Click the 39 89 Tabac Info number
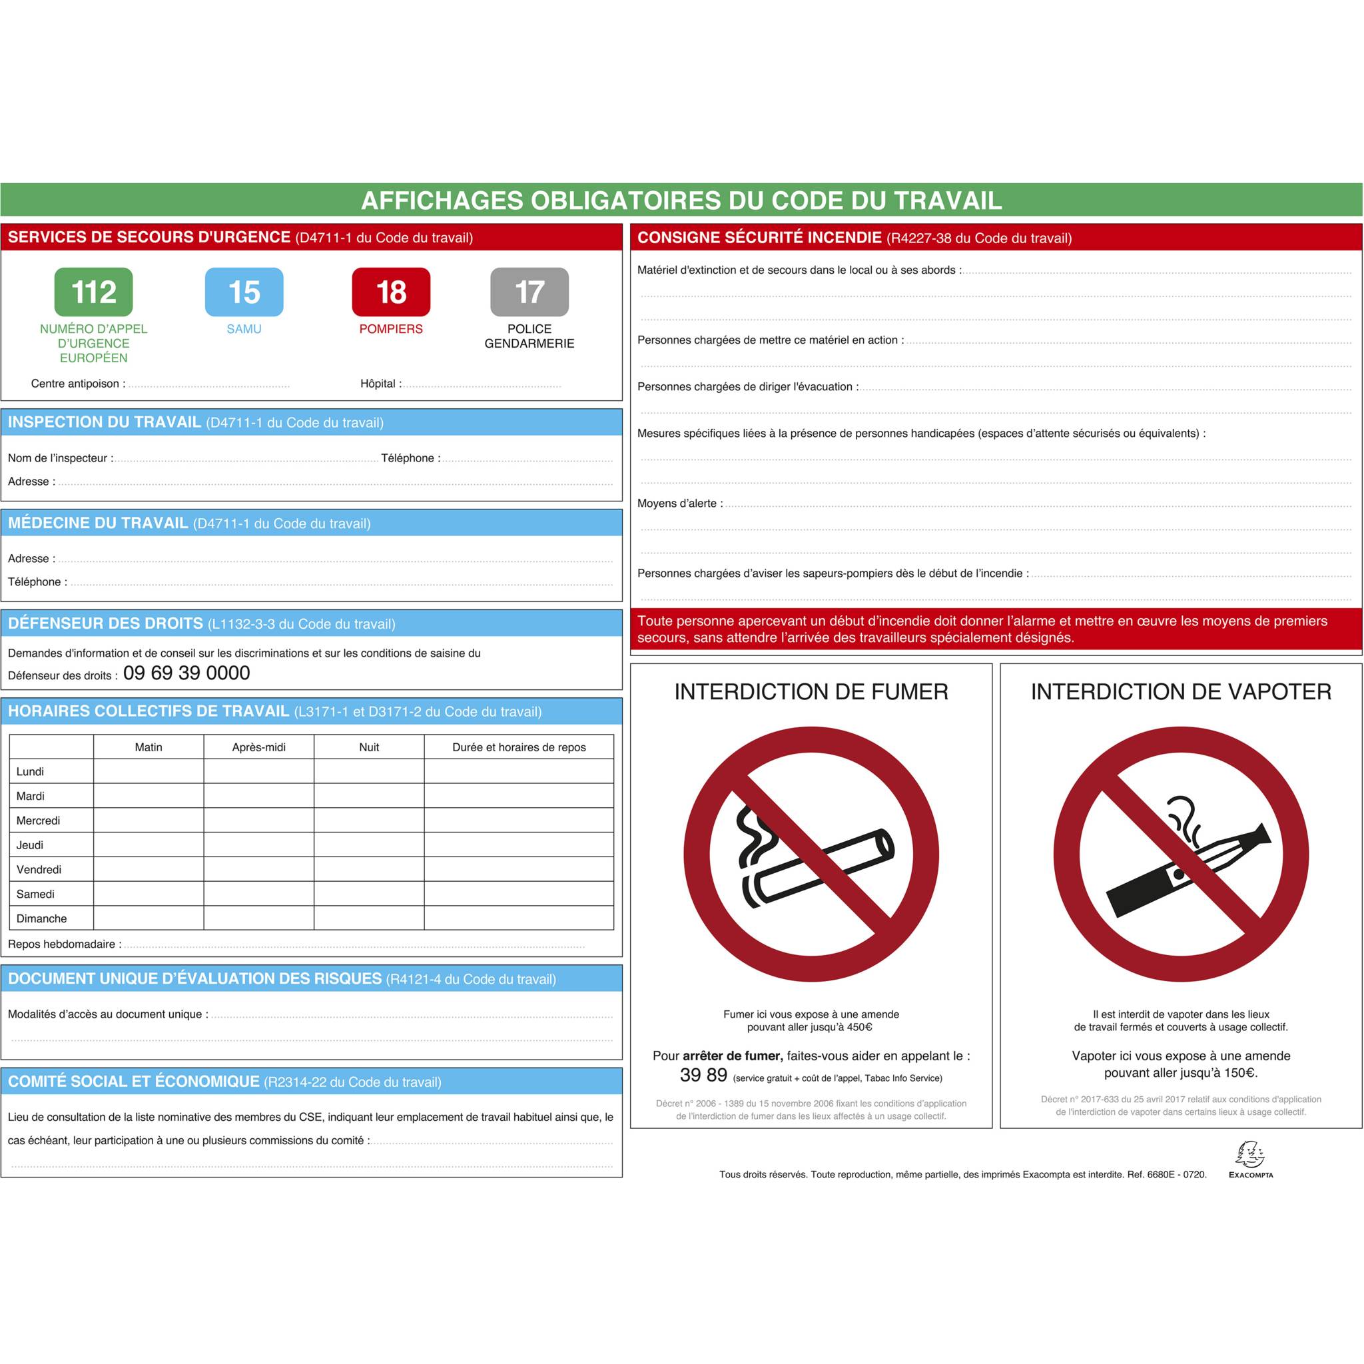Screen dimensions: 1364x1364 (x=703, y=1075)
